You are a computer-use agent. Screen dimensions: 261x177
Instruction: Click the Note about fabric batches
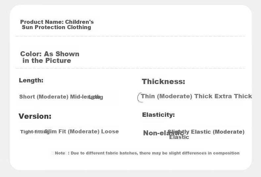[146, 153]
